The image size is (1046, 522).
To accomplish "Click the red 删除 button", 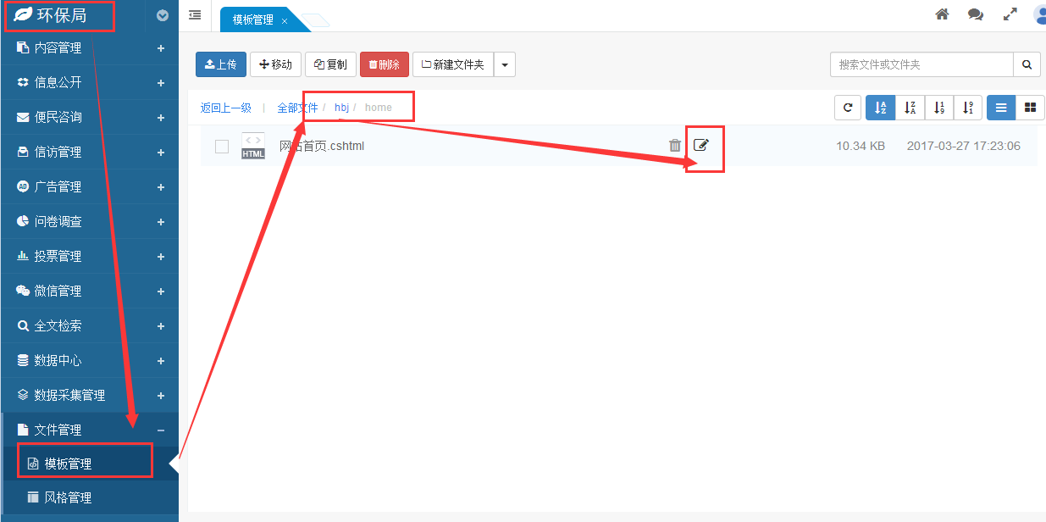I will coord(384,64).
